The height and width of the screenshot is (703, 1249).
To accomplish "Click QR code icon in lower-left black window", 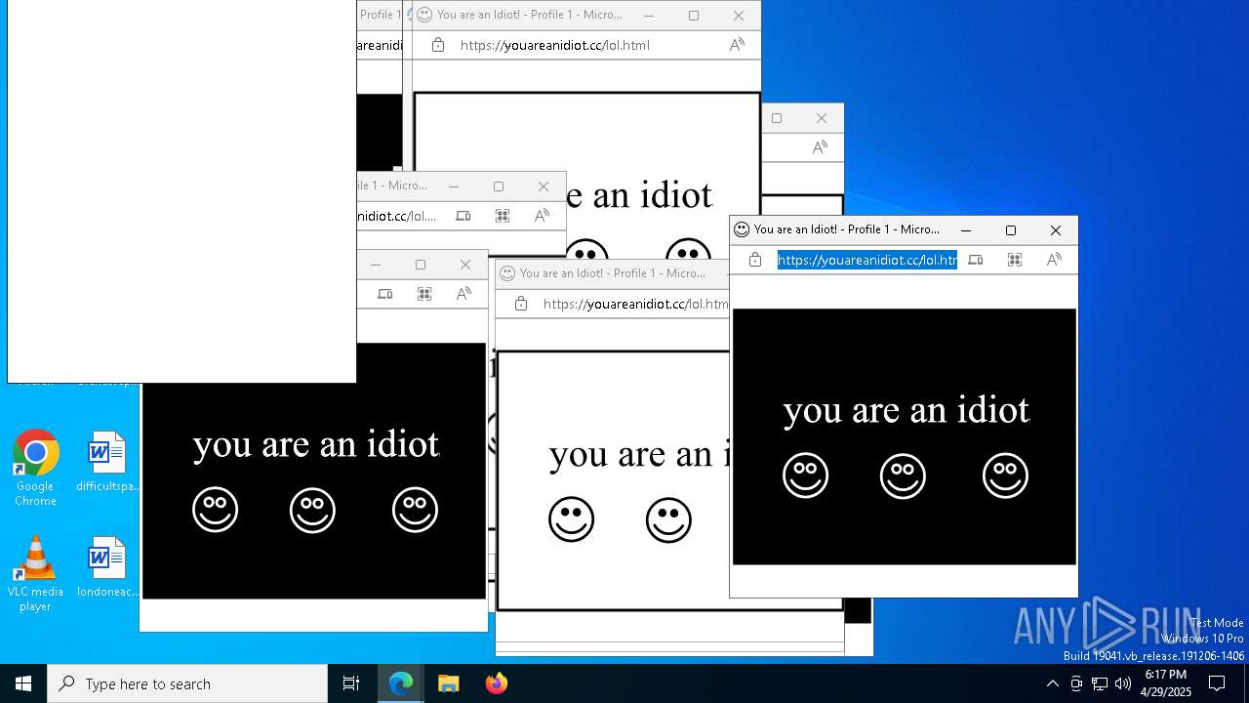I will pyautogui.click(x=424, y=294).
